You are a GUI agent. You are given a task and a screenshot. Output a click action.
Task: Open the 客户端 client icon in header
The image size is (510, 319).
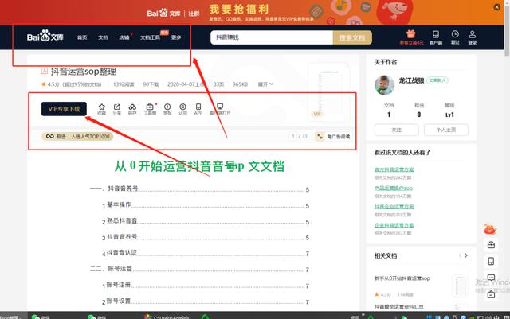[436, 37]
